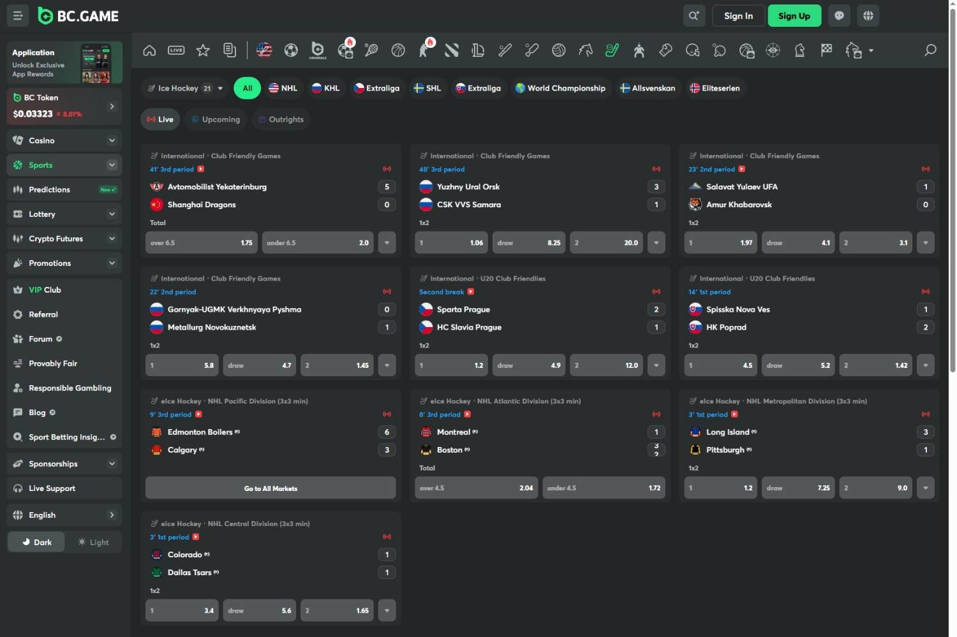This screenshot has height=637, width=957.
Task: Select the Chess knight icon
Action: 800,50
